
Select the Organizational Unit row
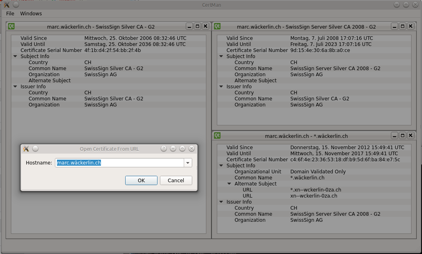point(314,172)
